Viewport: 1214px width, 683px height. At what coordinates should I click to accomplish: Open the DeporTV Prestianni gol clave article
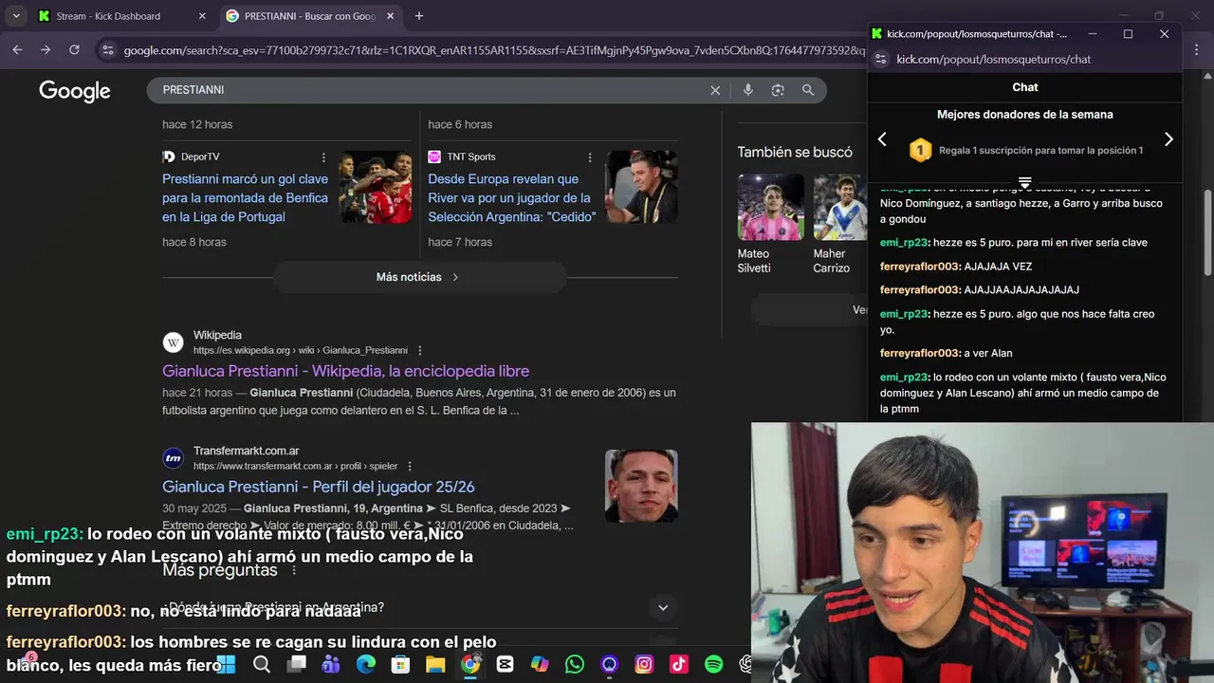tap(245, 198)
